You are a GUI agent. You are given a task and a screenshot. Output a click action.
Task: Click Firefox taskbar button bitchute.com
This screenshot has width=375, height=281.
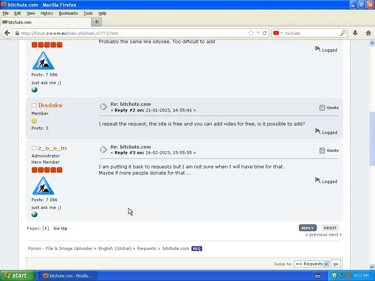point(68,276)
